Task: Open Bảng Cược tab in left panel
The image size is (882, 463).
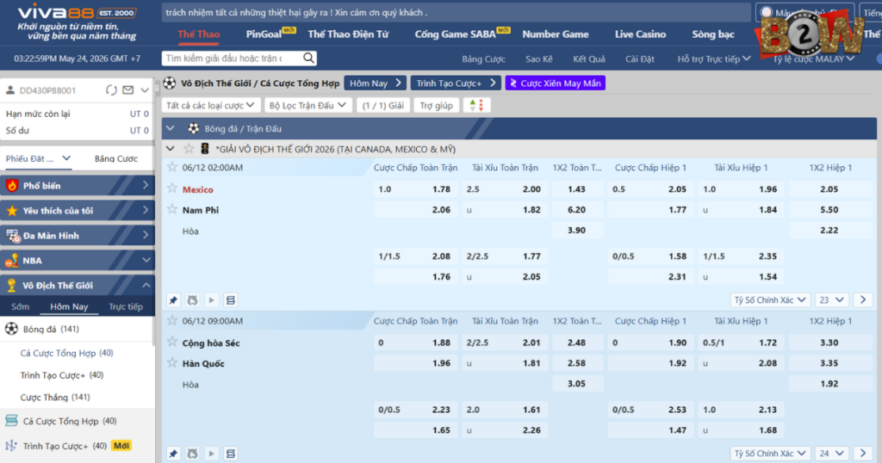Action: [116, 158]
